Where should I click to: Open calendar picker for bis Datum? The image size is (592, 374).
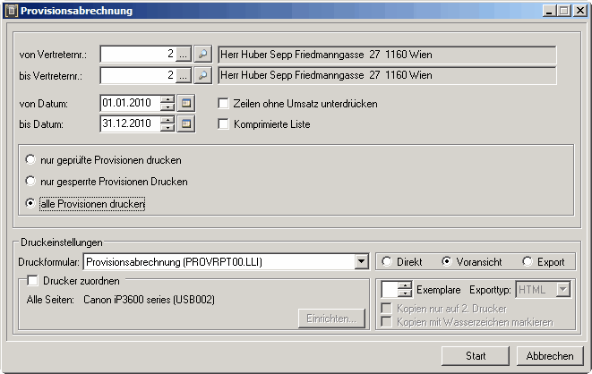pyautogui.click(x=186, y=124)
